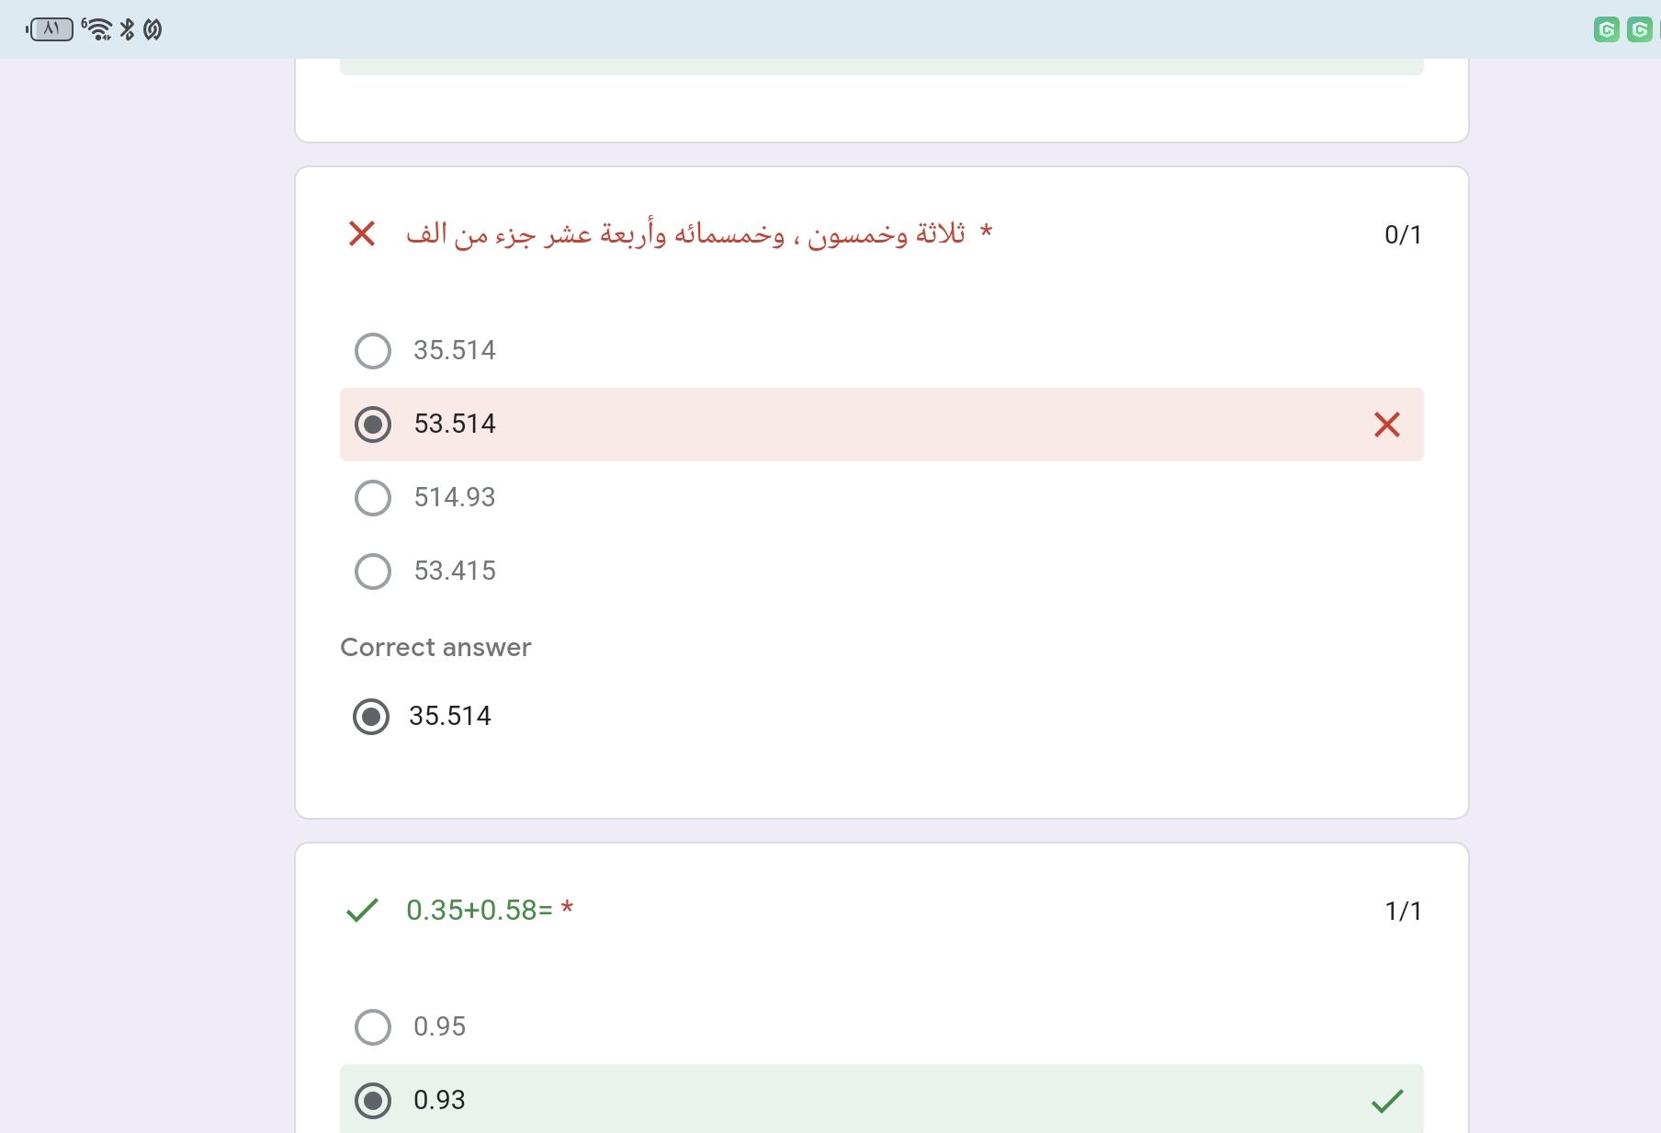1661x1133 pixels.
Task: Click the 35.514 radio under Correct answer
Action: click(371, 717)
